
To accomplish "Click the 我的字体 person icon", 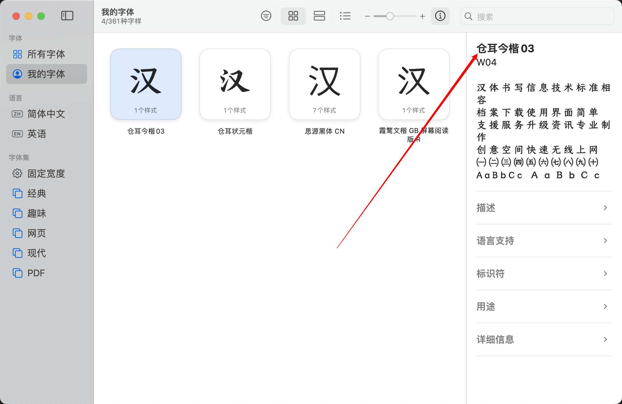I will click(x=17, y=74).
